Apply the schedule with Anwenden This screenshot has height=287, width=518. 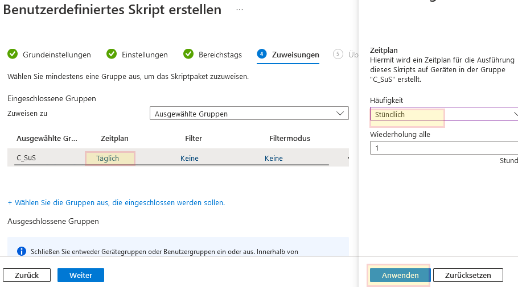[x=400, y=275]
